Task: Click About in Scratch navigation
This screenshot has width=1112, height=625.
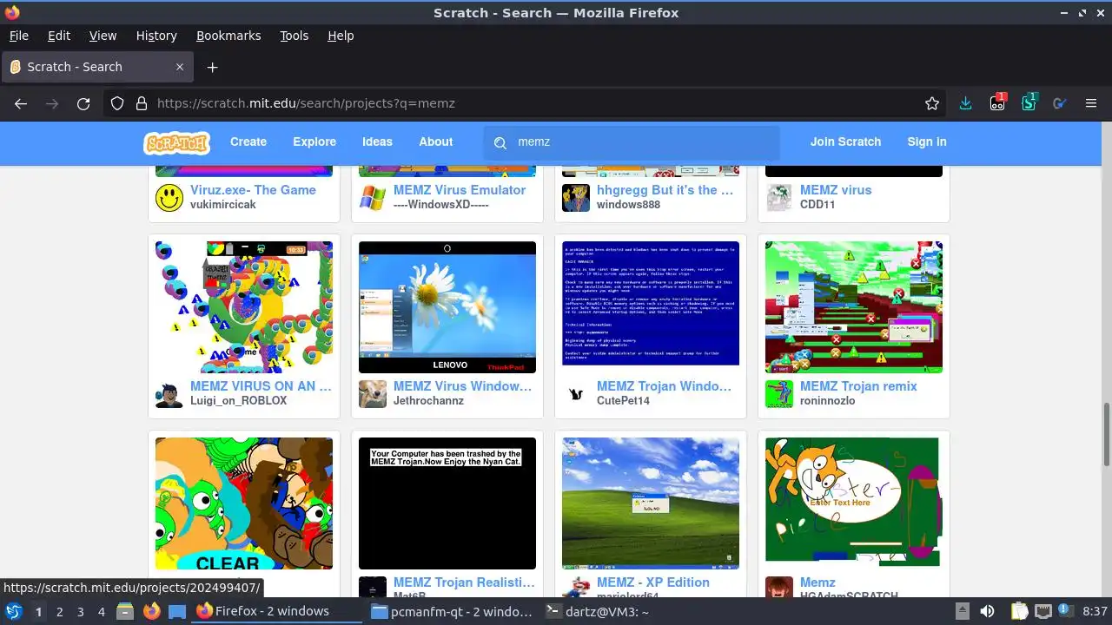Action: pos(435,141)
